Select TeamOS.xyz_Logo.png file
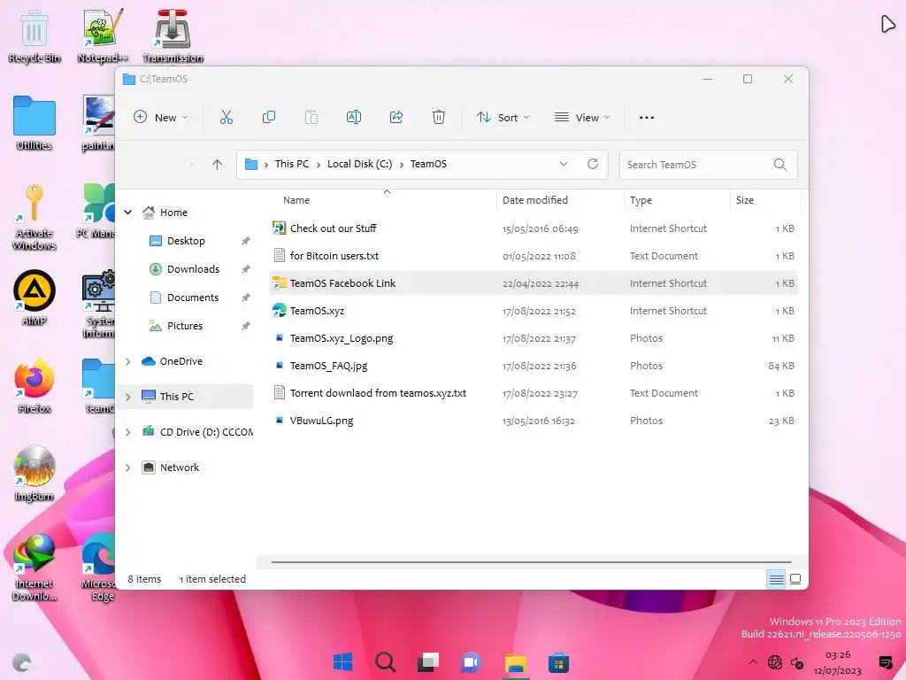Viewport: 906px width, 680px height. pyautogui.click(x=534, y=338)
